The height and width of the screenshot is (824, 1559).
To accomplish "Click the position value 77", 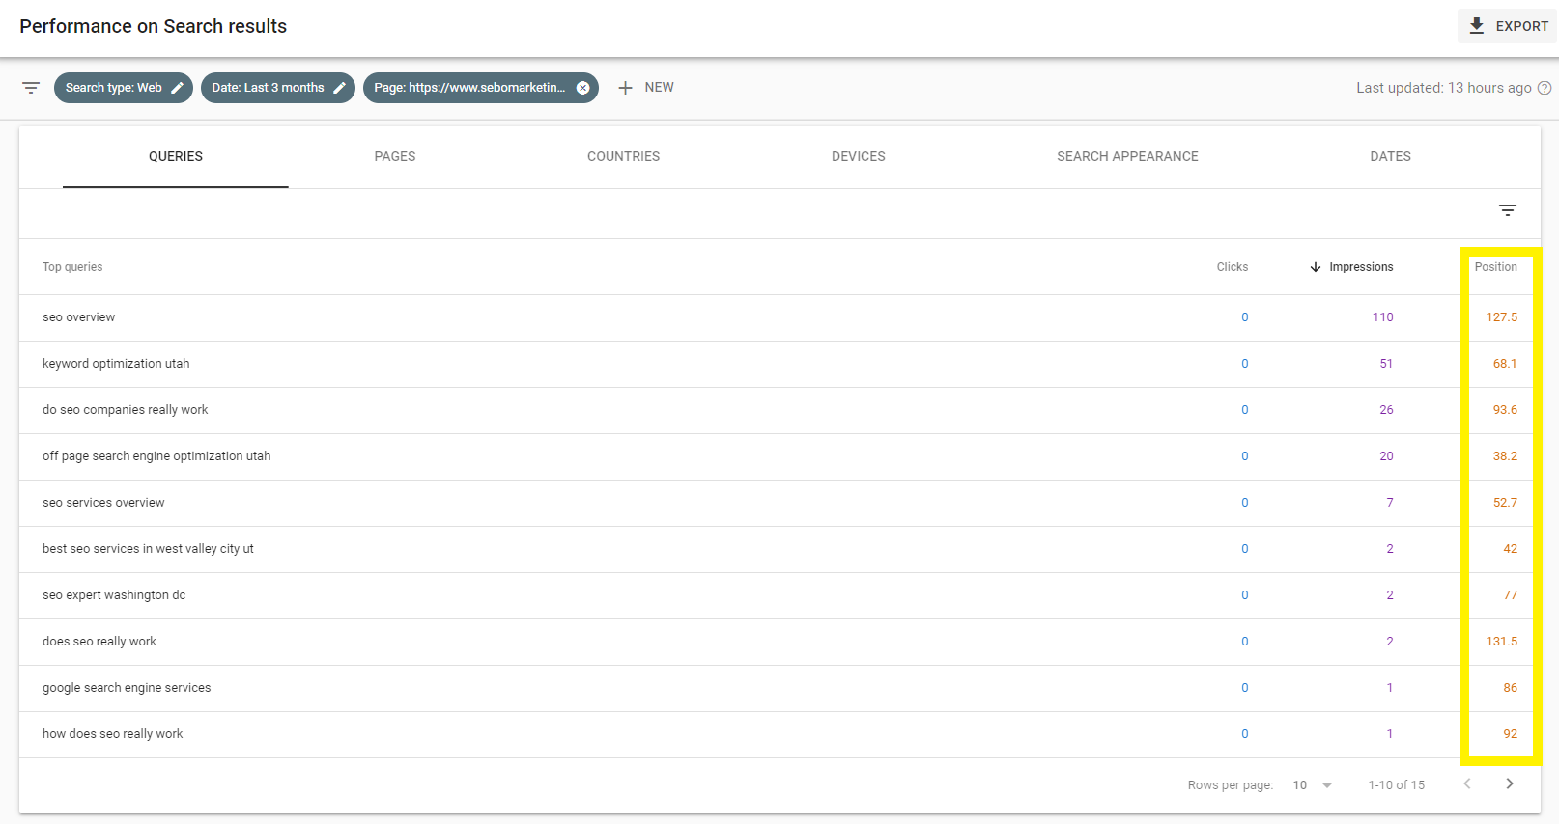I will pyautogui.click(x=1510, y=595).
